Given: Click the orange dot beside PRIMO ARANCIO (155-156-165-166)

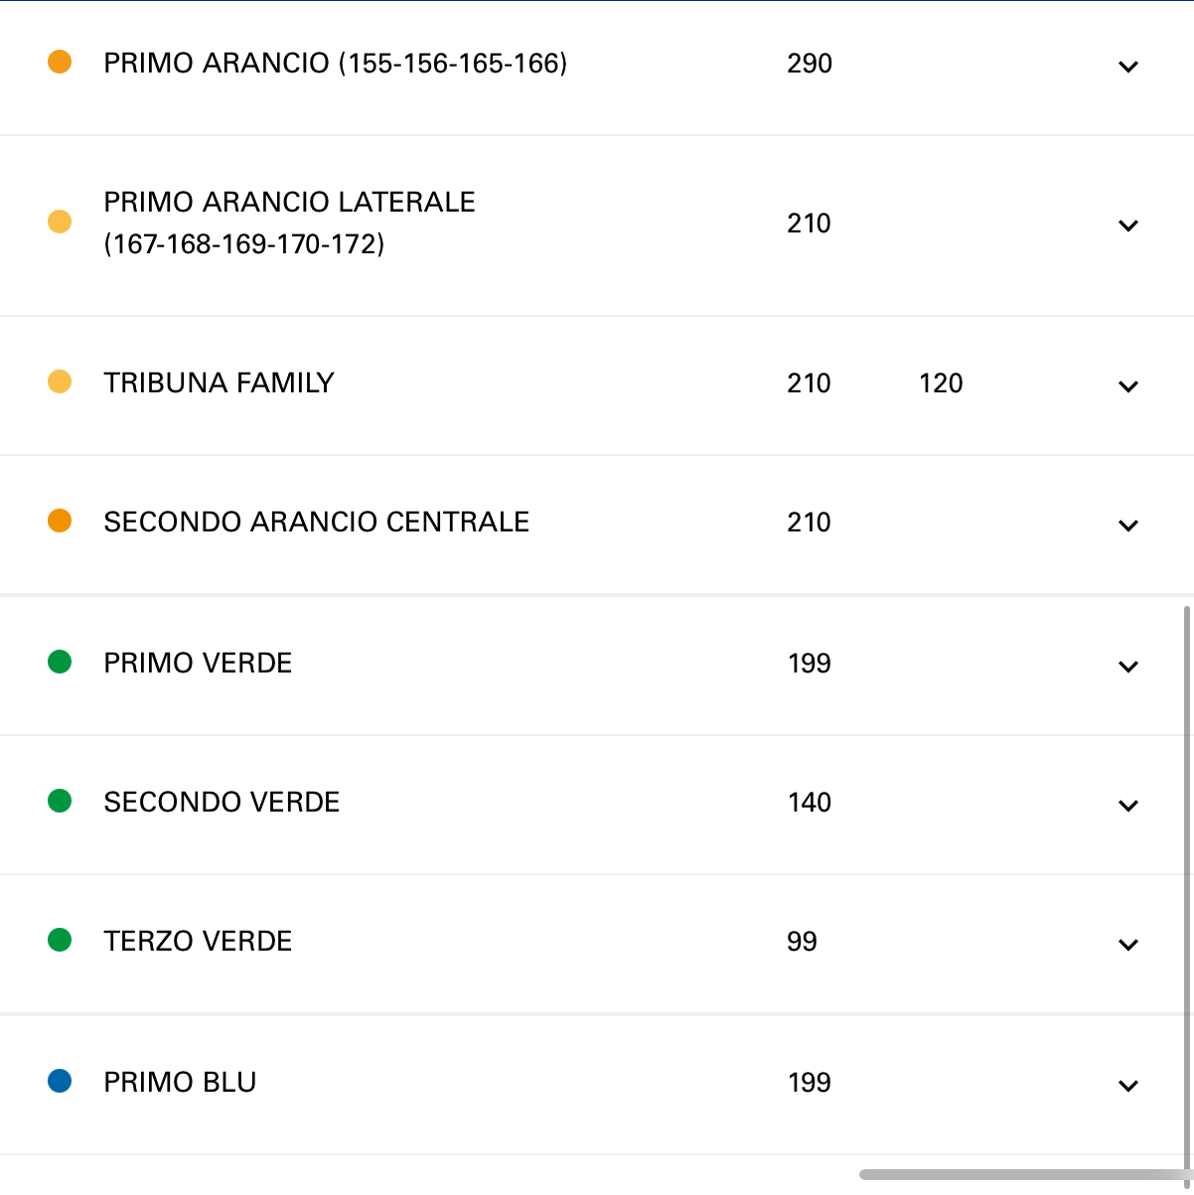Looking at the screenshot, I should 60,62.
